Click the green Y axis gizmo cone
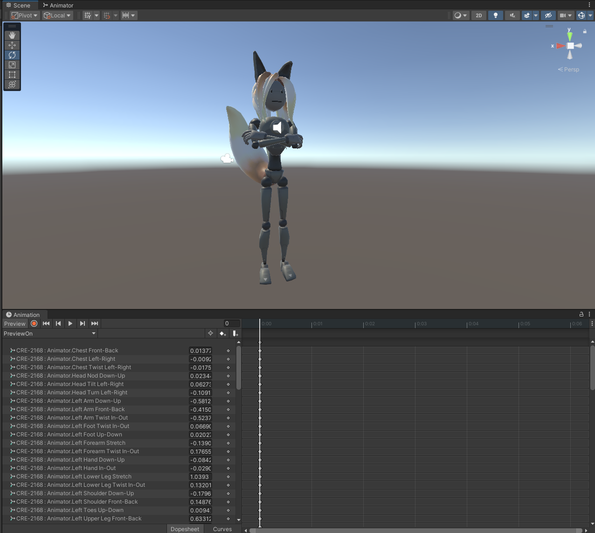 pos(569,36)
